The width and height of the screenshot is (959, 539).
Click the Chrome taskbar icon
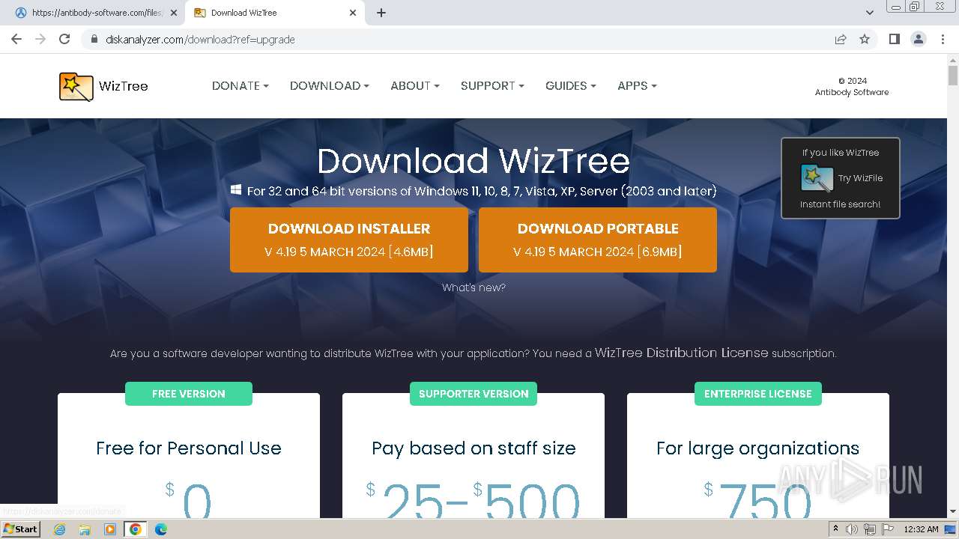[136, 529]
